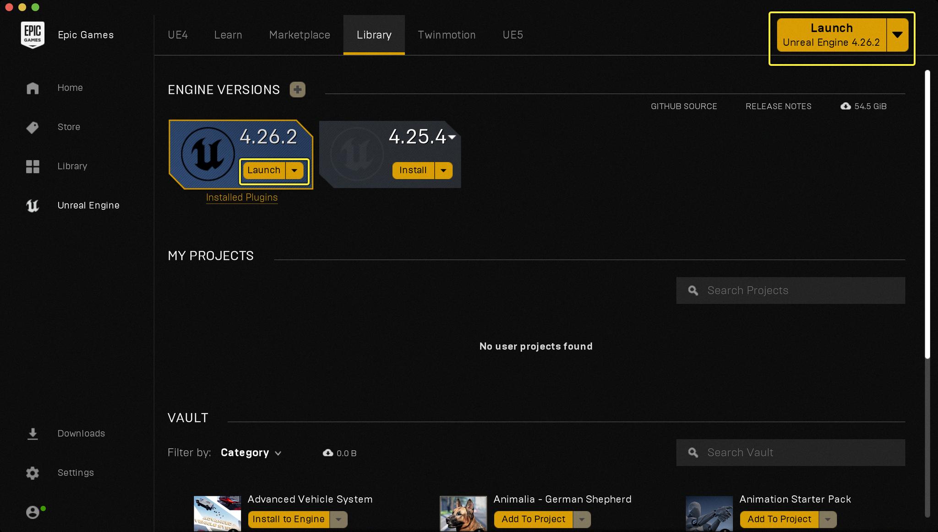Click the Store label in sidebar
Viewport: 938px width, 532px height.
(x=69, y=127)
